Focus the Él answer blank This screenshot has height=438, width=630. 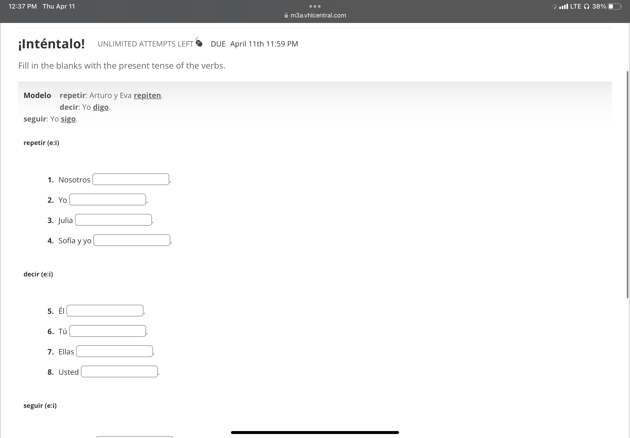pyautogui.click(x=105, y=311)
